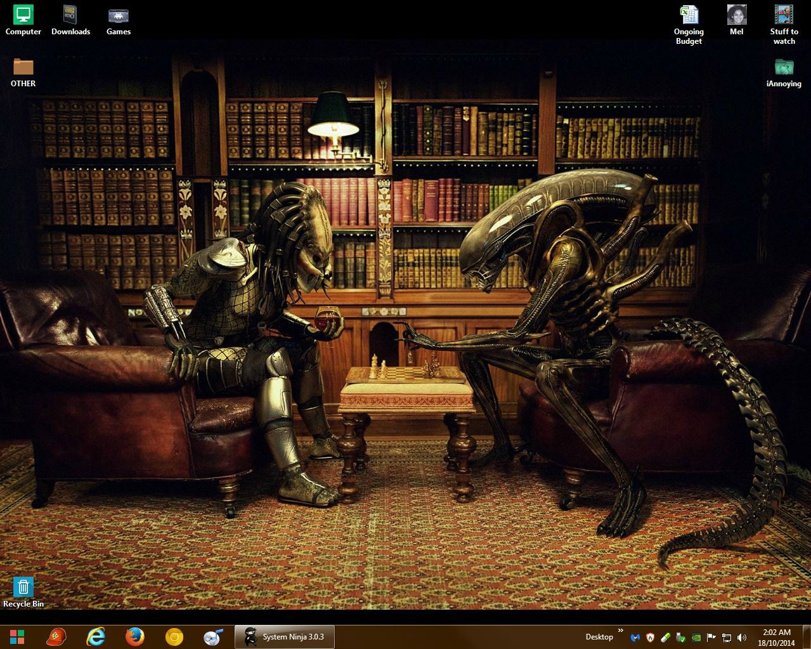The height and width of the screenshot is (649, 811).
Task: Open the Downloads desktop shortcut
Action: pyautogui.click(x=70, y=20)
